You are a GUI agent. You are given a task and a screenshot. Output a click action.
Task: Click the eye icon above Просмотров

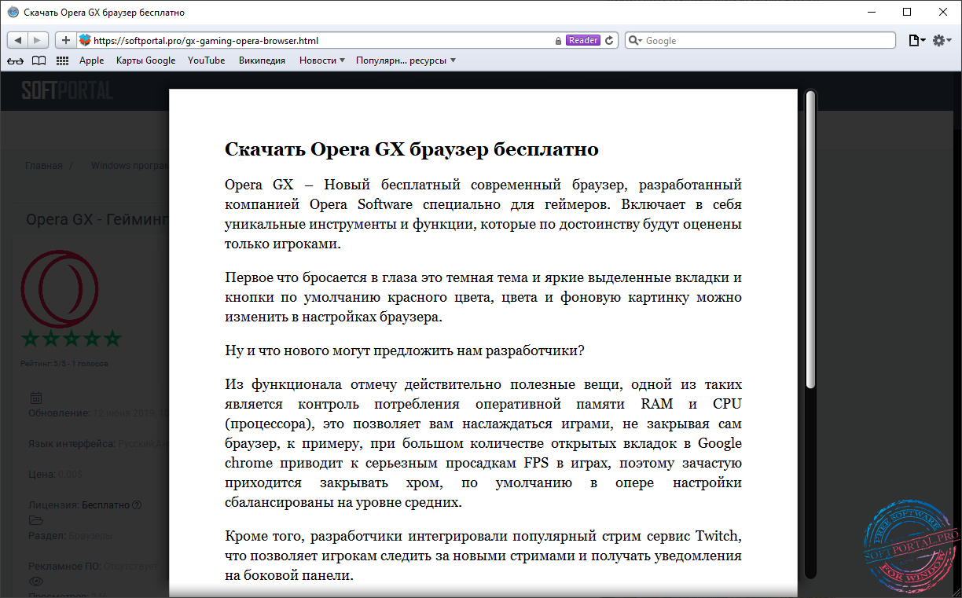[35, 581]
